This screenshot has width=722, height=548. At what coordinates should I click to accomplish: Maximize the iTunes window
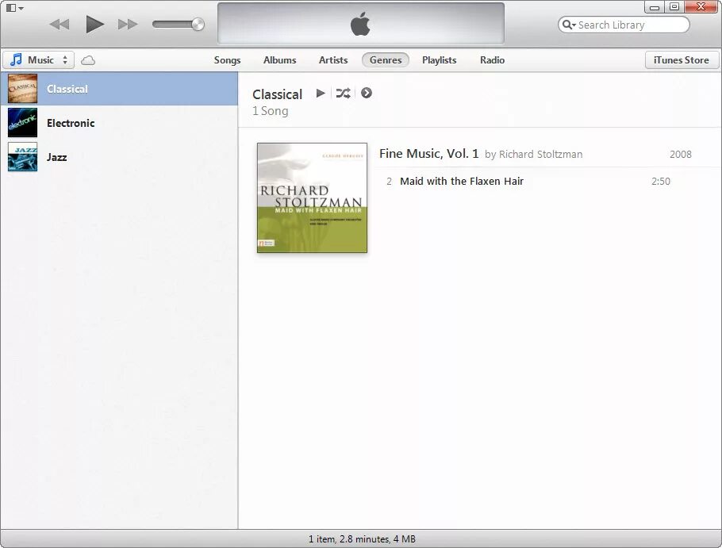(674, 7)
